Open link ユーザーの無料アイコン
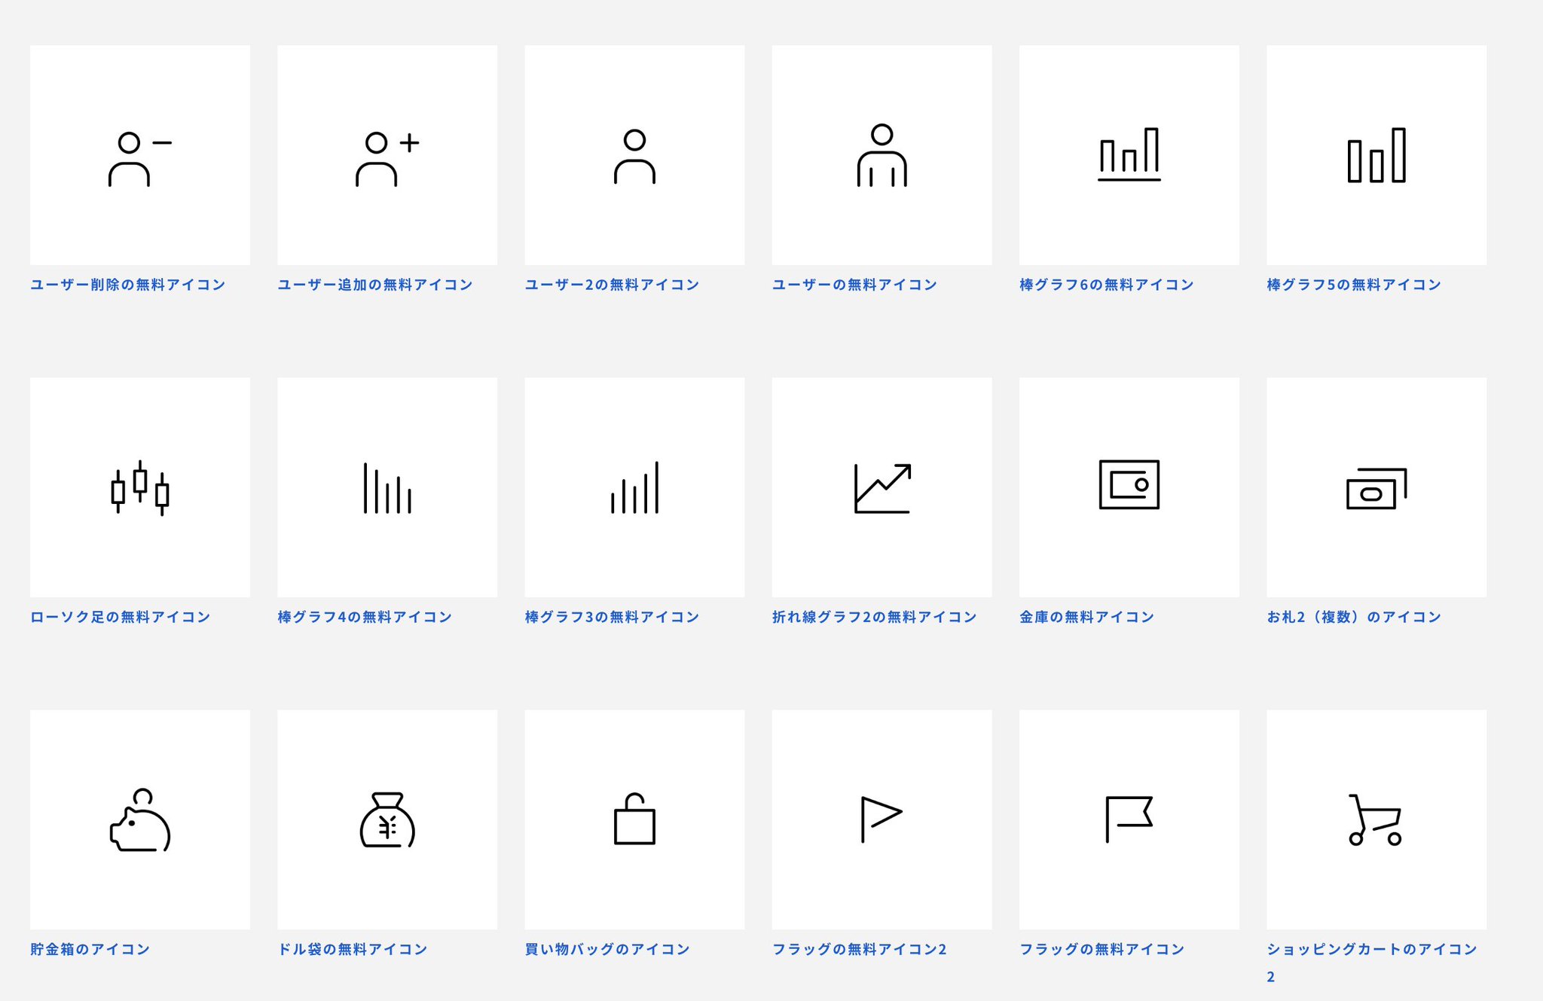This screenshot has height=1001, width=1543. pos(854,285)
